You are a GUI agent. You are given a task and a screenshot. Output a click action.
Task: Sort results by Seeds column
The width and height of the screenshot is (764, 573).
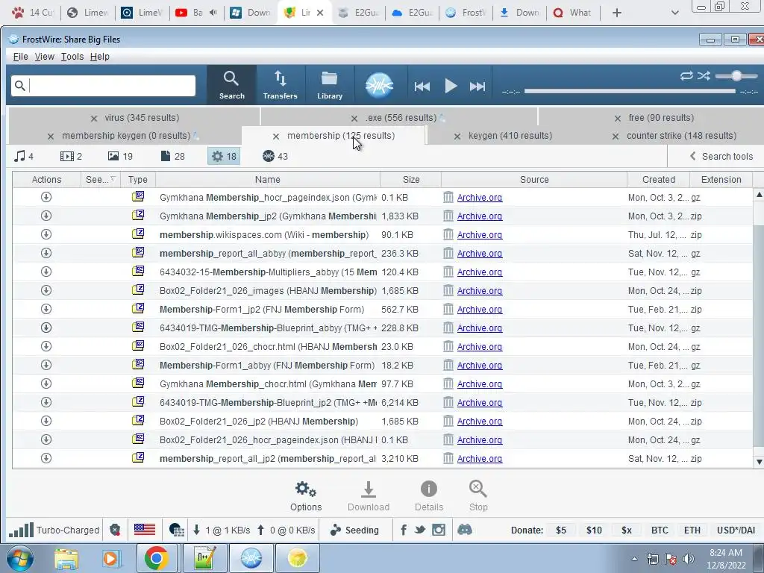[101, 179]
